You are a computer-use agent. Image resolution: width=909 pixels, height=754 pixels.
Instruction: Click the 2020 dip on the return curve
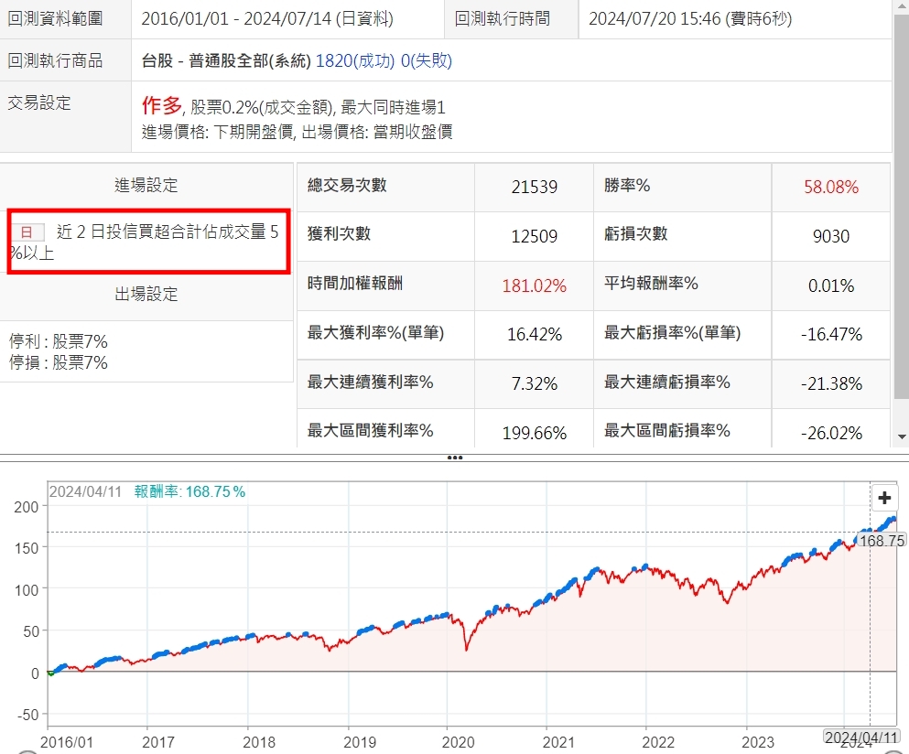click(467, 648)
